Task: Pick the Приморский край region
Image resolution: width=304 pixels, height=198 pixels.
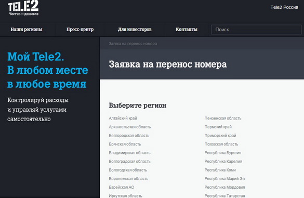Action: pos(220,135)
